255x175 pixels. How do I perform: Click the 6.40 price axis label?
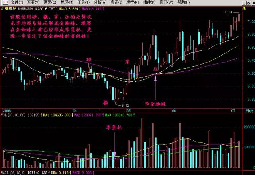251,60
